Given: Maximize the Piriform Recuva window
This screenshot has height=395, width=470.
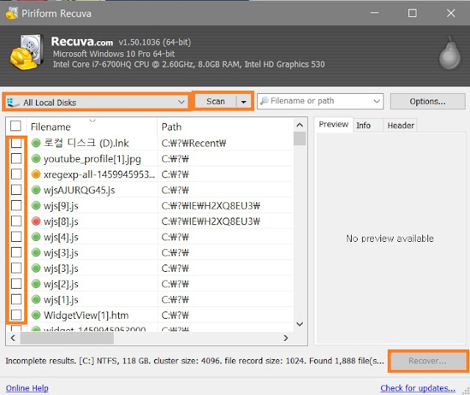Looking at the screenshot, I should tap(412, 13).
